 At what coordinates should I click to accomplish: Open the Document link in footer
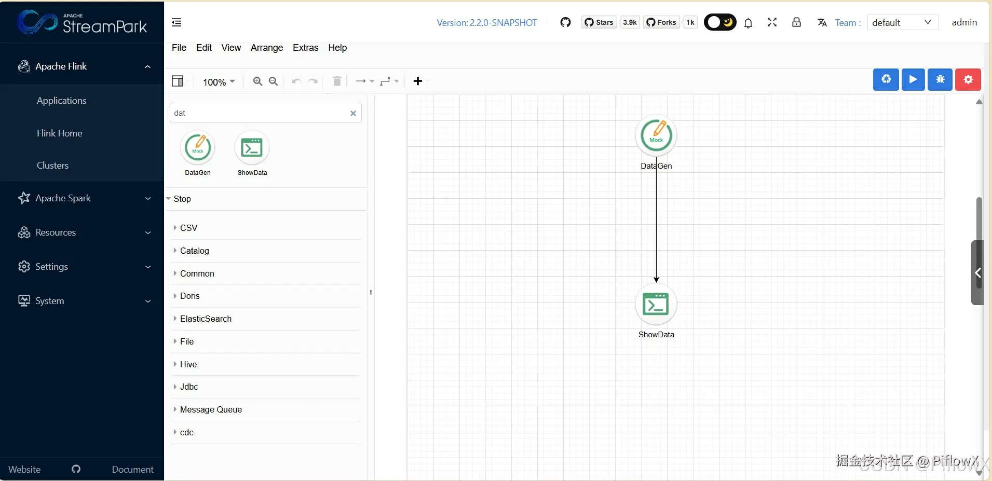133,469
